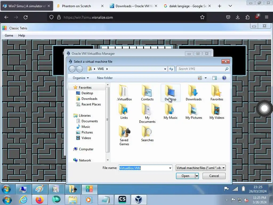Open Internet Explorer on the taskbar
The width and height of the screenshot is (273, 205).
(x=23, y=200)
